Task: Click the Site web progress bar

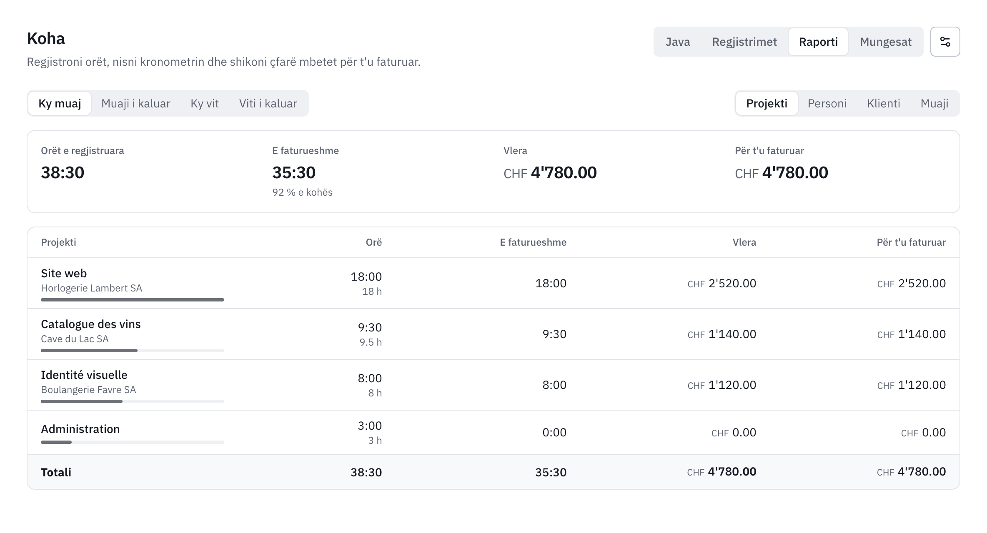Action: [133, 300]
